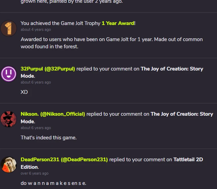This screenshot has height=189, width=217.
Task: Open the 'That's indeed this game.' reply
Action: coord(49,138)
